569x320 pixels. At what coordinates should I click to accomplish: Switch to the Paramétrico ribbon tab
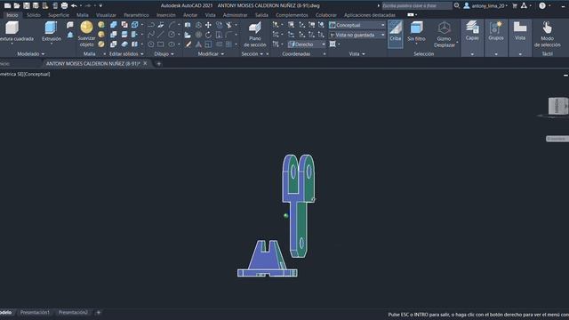click(136, 15)
